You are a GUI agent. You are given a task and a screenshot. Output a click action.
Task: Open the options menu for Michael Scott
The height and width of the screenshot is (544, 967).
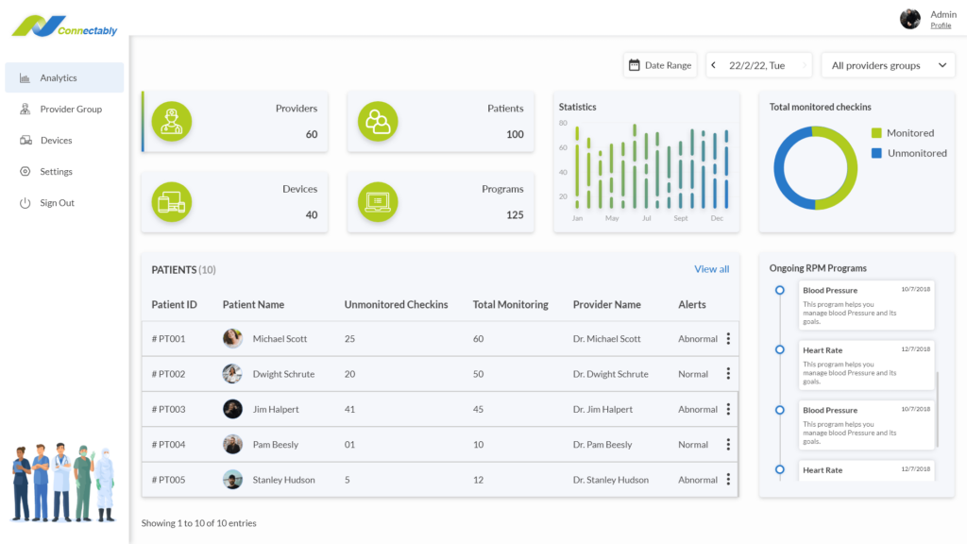pos(728,338)
